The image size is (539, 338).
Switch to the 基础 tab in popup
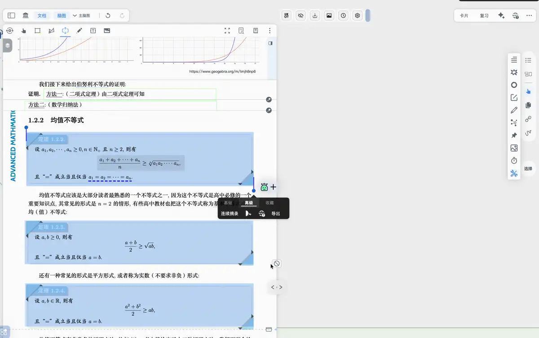tap(228, 203)
